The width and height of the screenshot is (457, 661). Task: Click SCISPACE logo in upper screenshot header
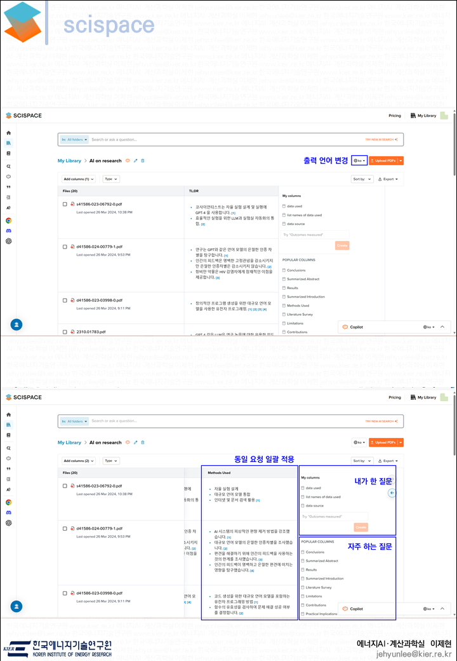[x=24, y=116]
